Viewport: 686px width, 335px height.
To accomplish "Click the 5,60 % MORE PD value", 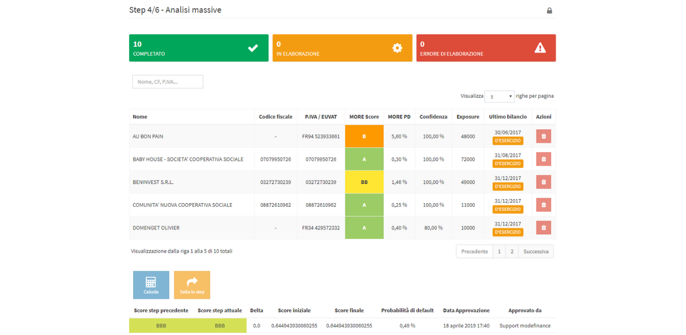I will [x=399, y=136].
